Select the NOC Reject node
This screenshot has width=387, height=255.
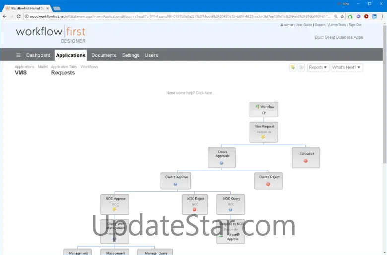pyautogui.click(x=194, y=204)
